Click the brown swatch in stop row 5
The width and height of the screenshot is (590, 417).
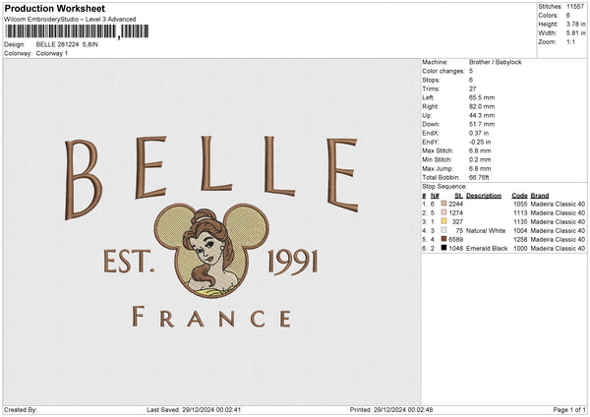click(x=443, y=239)
